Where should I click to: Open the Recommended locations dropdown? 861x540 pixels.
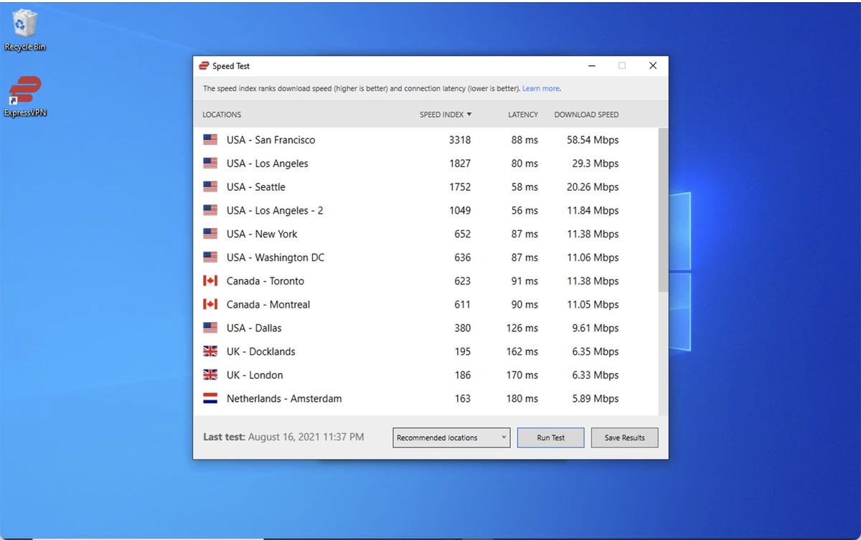click(451, 437)
